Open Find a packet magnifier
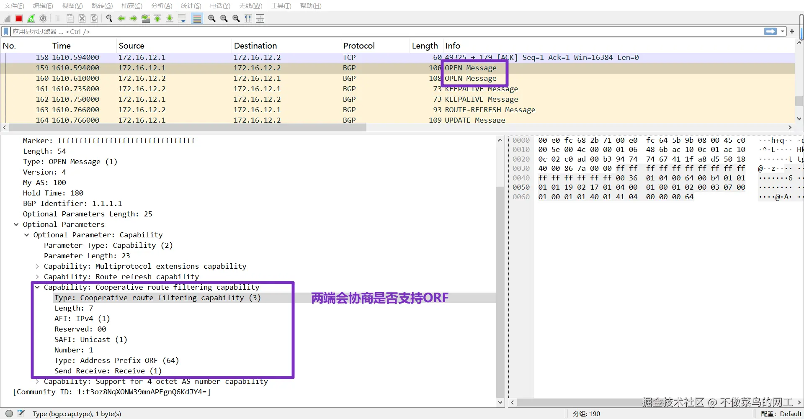This screenshot has width=804, height=419. tap(109, 18)
